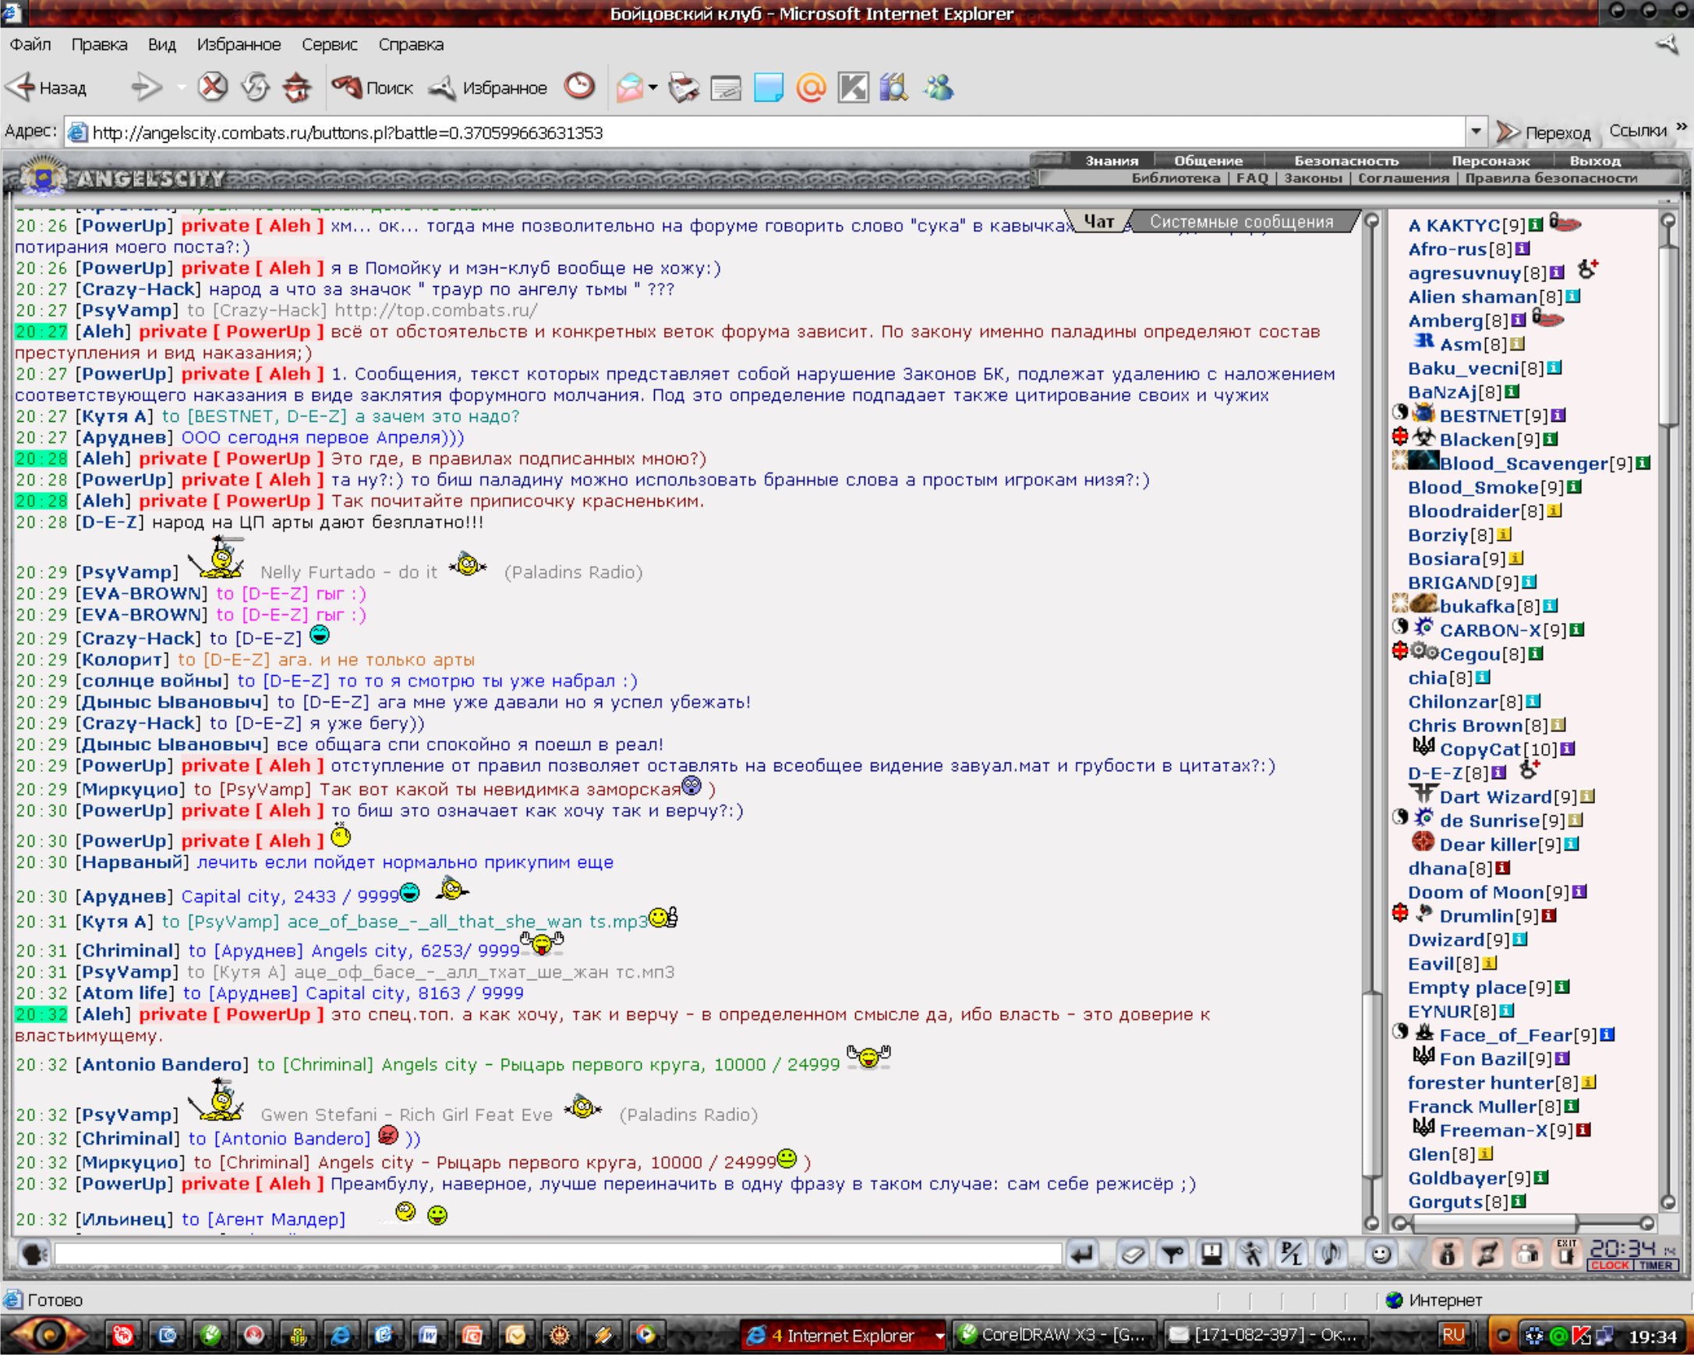Toggle the chat filter funnel icon
This screenshot has width=1694, height=1355.
(1172, 1254)
